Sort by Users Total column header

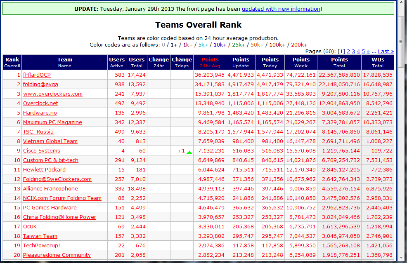click(x=137, y=62)
